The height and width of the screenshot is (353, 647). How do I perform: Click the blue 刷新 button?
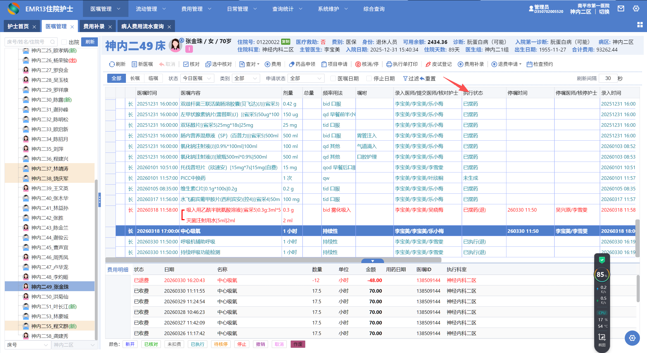[90, 42]
